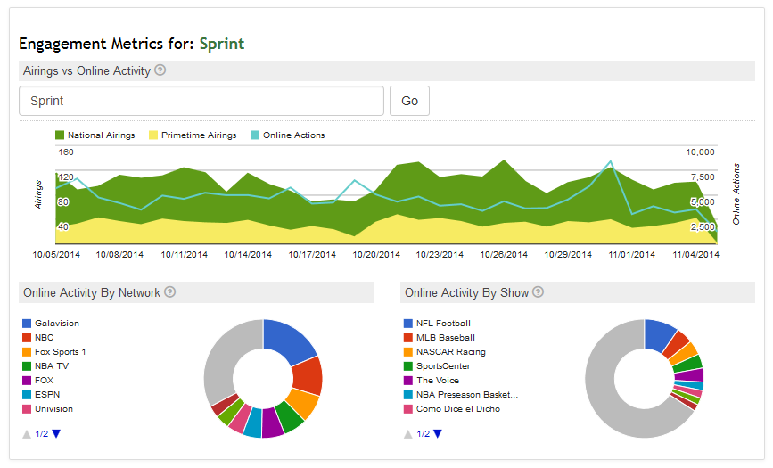The width and height of the screenshot is (773, 468).
Task: Click the Online Actions peak near 11/01/2014
Action: (611, 161)
